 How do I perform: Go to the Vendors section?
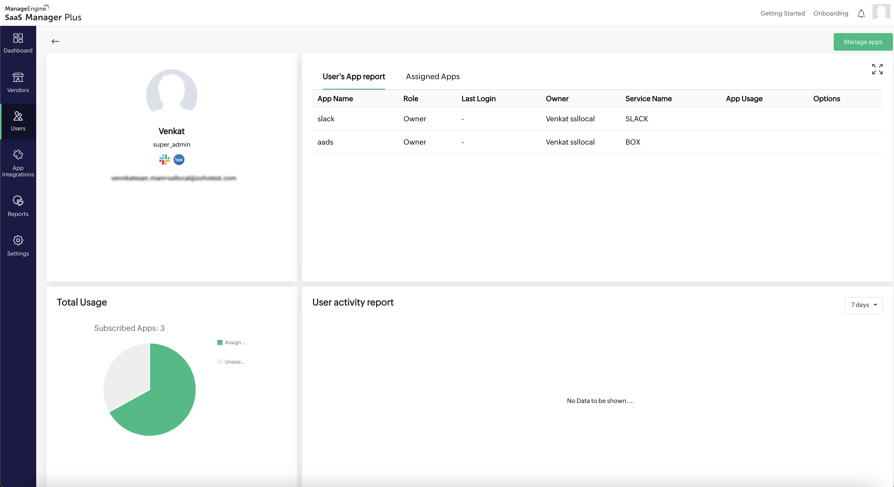(18, 78)
